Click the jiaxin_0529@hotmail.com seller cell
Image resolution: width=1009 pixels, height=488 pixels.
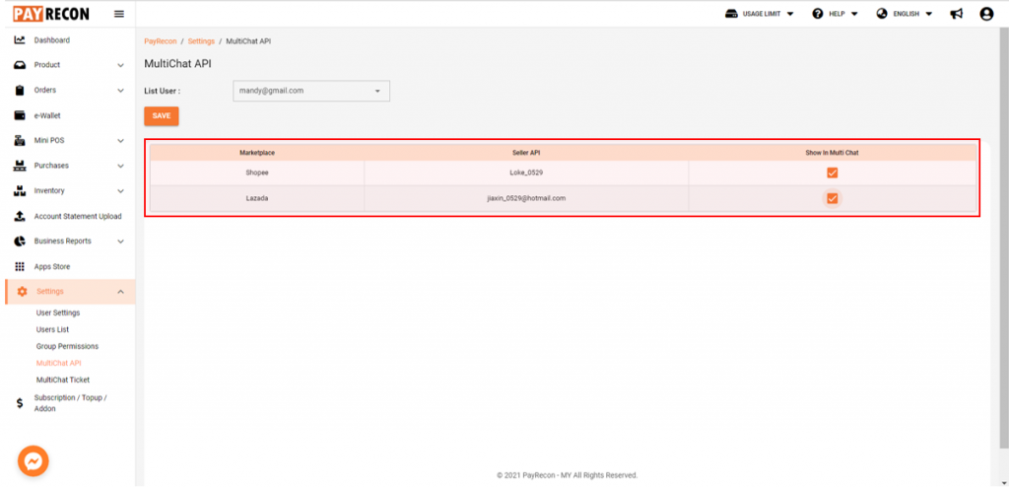click(x=526, y=198)
